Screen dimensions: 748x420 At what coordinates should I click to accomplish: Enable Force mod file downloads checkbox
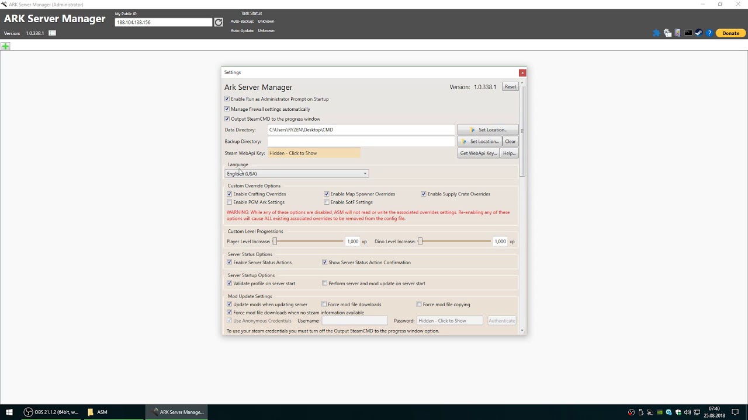324,304
